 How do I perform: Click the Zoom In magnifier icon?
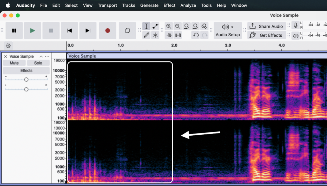169,26
